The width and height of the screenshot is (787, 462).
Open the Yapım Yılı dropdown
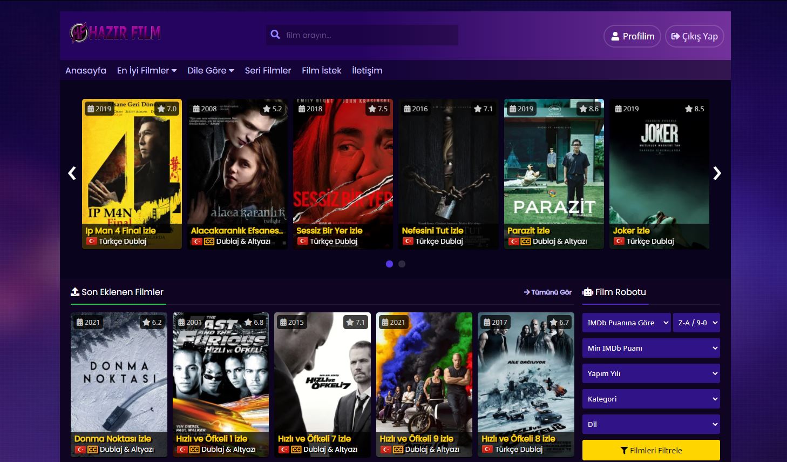coord(651,373)
